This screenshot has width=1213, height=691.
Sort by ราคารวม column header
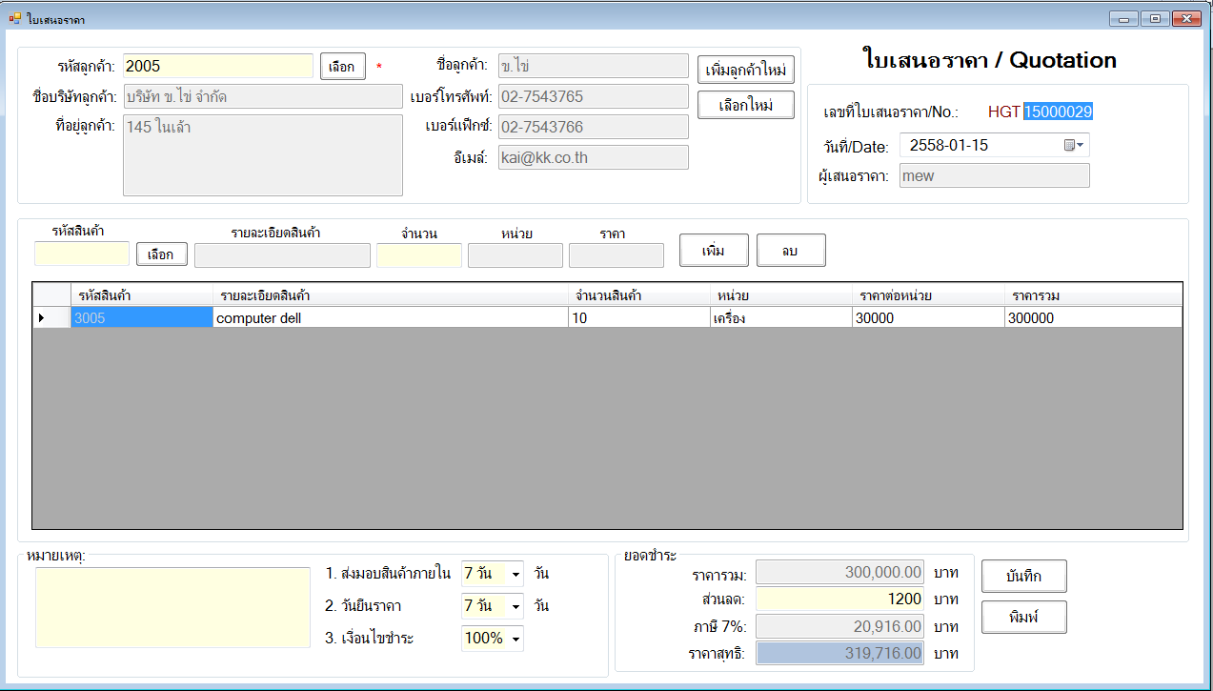click(x=1092, y=295)
